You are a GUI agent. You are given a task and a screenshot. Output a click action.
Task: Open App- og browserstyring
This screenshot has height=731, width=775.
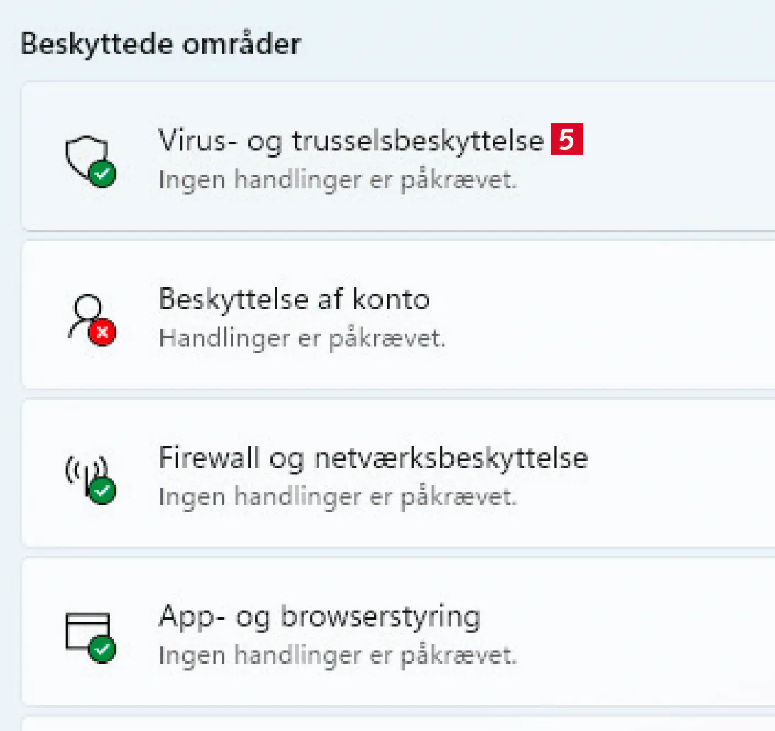(x=319, y=616)
